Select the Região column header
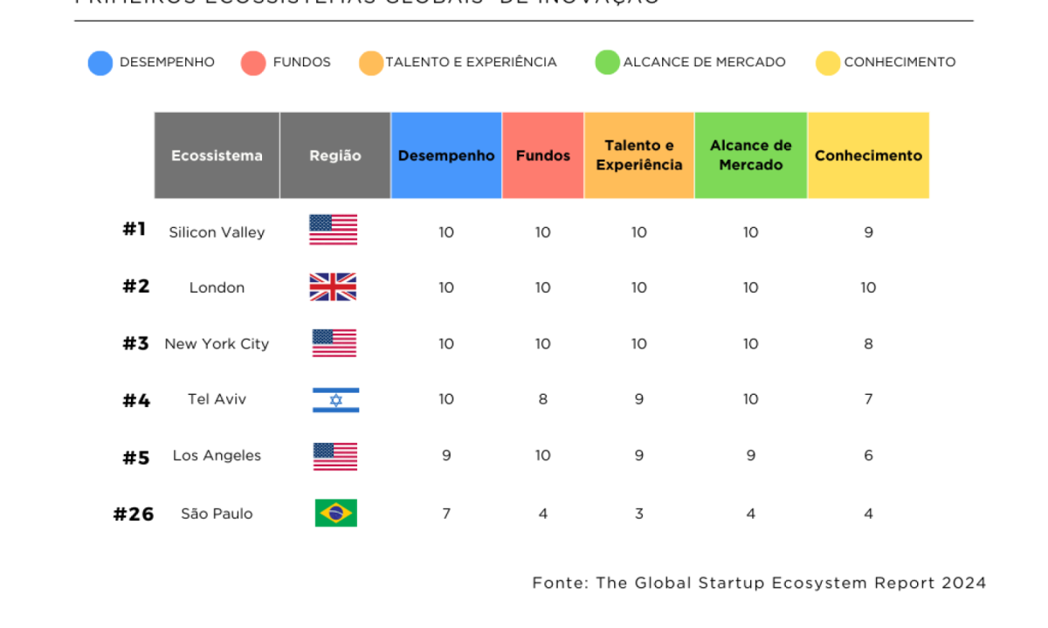This screenshot has height=628, width=1048. coord(335,155)
